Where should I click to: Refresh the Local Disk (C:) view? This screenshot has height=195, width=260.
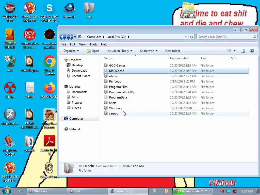click(191, 37)
